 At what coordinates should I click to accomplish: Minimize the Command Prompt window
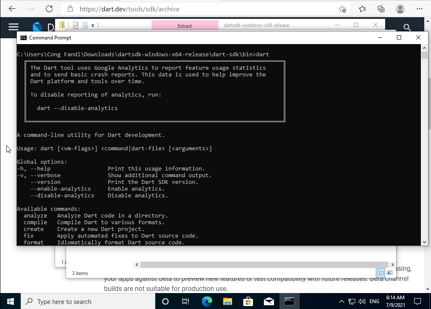point(380,37)
